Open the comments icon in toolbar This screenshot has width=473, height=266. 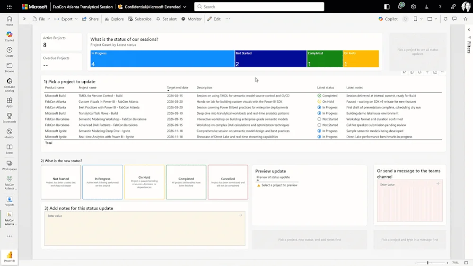(454, 19)
